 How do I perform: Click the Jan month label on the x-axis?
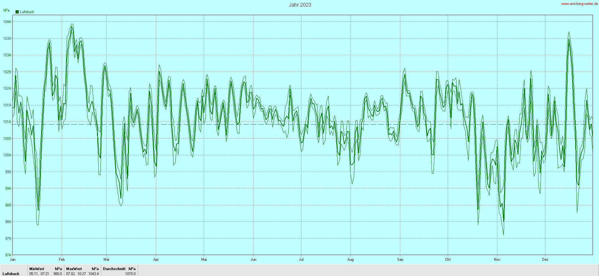click(x=13, y=259)
